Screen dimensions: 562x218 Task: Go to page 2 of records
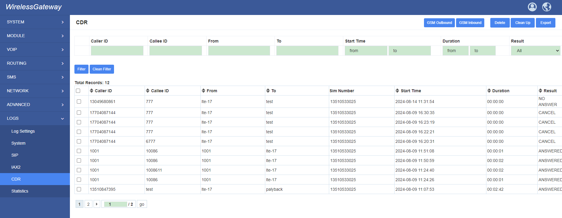[x=88, y=204]
